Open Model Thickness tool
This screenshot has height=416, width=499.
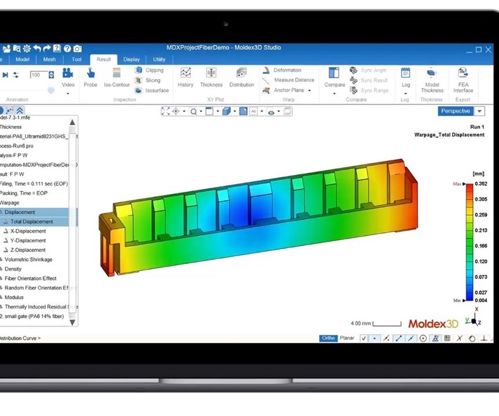(432, 80)
